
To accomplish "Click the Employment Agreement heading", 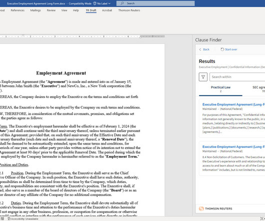I will coord(61,73).
